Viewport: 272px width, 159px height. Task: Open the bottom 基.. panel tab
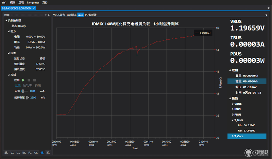(x=6, y=153)
